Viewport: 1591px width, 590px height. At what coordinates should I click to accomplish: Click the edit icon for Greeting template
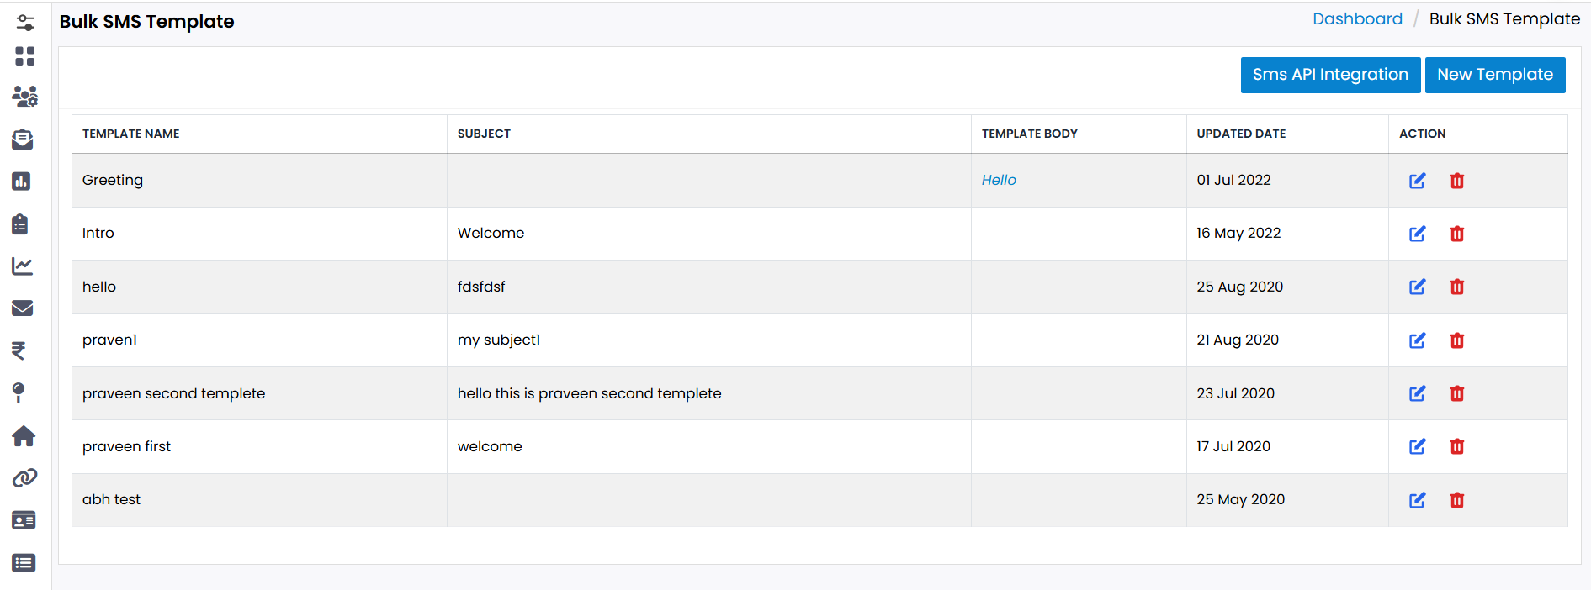[1417, 181]
